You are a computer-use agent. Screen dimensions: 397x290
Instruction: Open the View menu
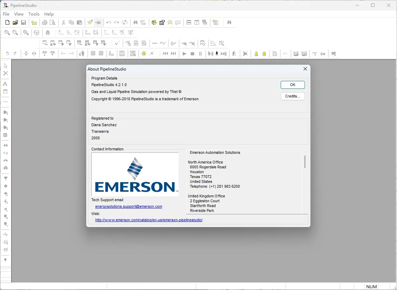[19, 14]
